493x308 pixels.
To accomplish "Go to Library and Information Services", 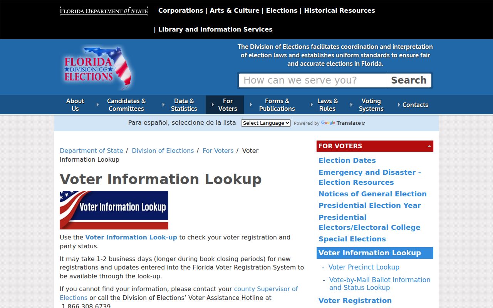I will pos(215,30).
